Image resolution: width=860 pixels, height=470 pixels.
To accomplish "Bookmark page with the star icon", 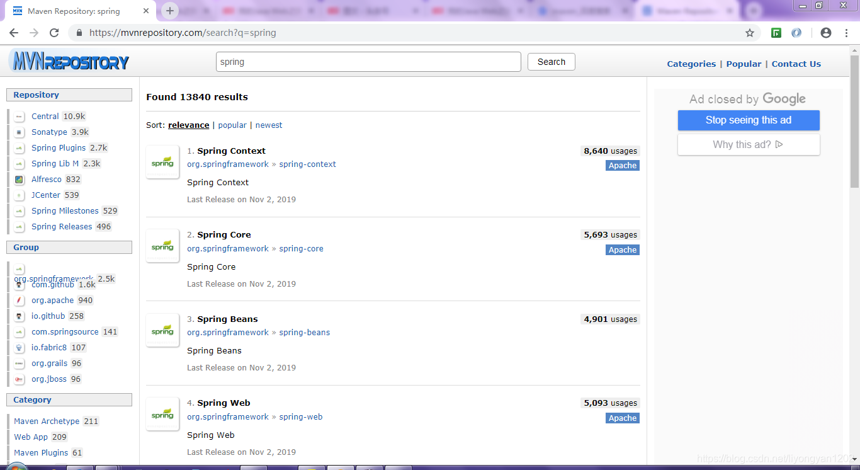I will click(750, 33).
